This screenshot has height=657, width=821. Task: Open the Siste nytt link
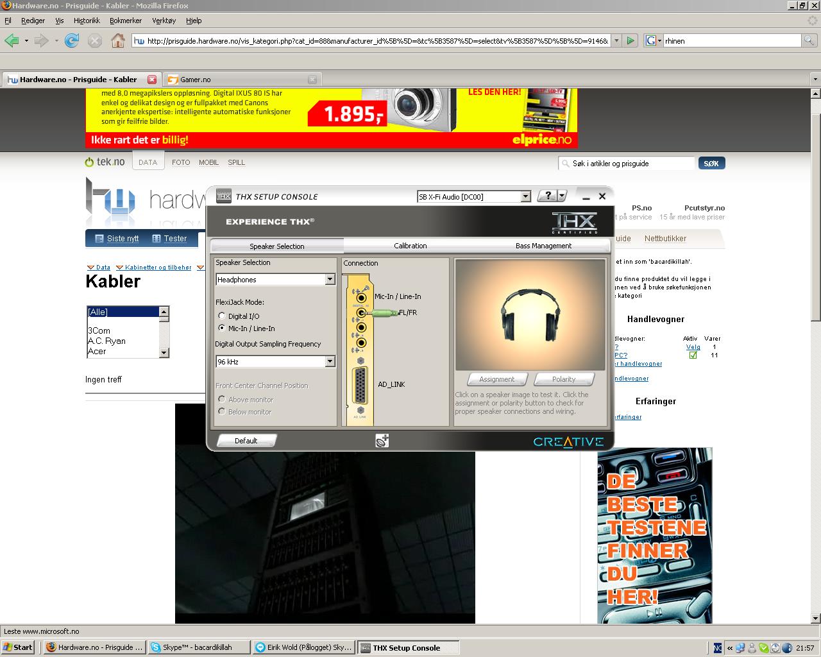tap(123, 239)
